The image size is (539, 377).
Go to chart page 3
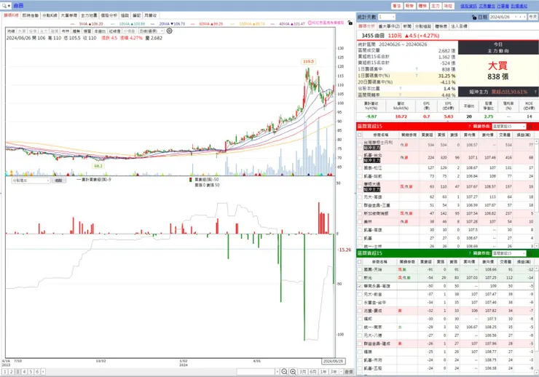tap(18, 371)
